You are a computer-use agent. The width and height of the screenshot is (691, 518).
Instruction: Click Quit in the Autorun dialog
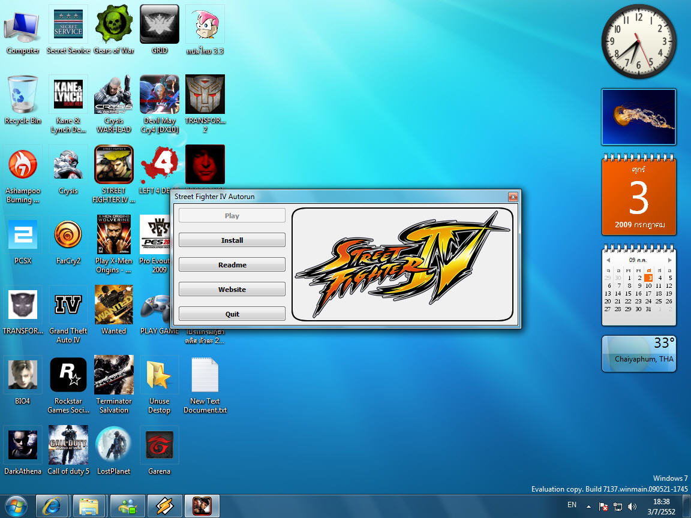coord(232,314)
